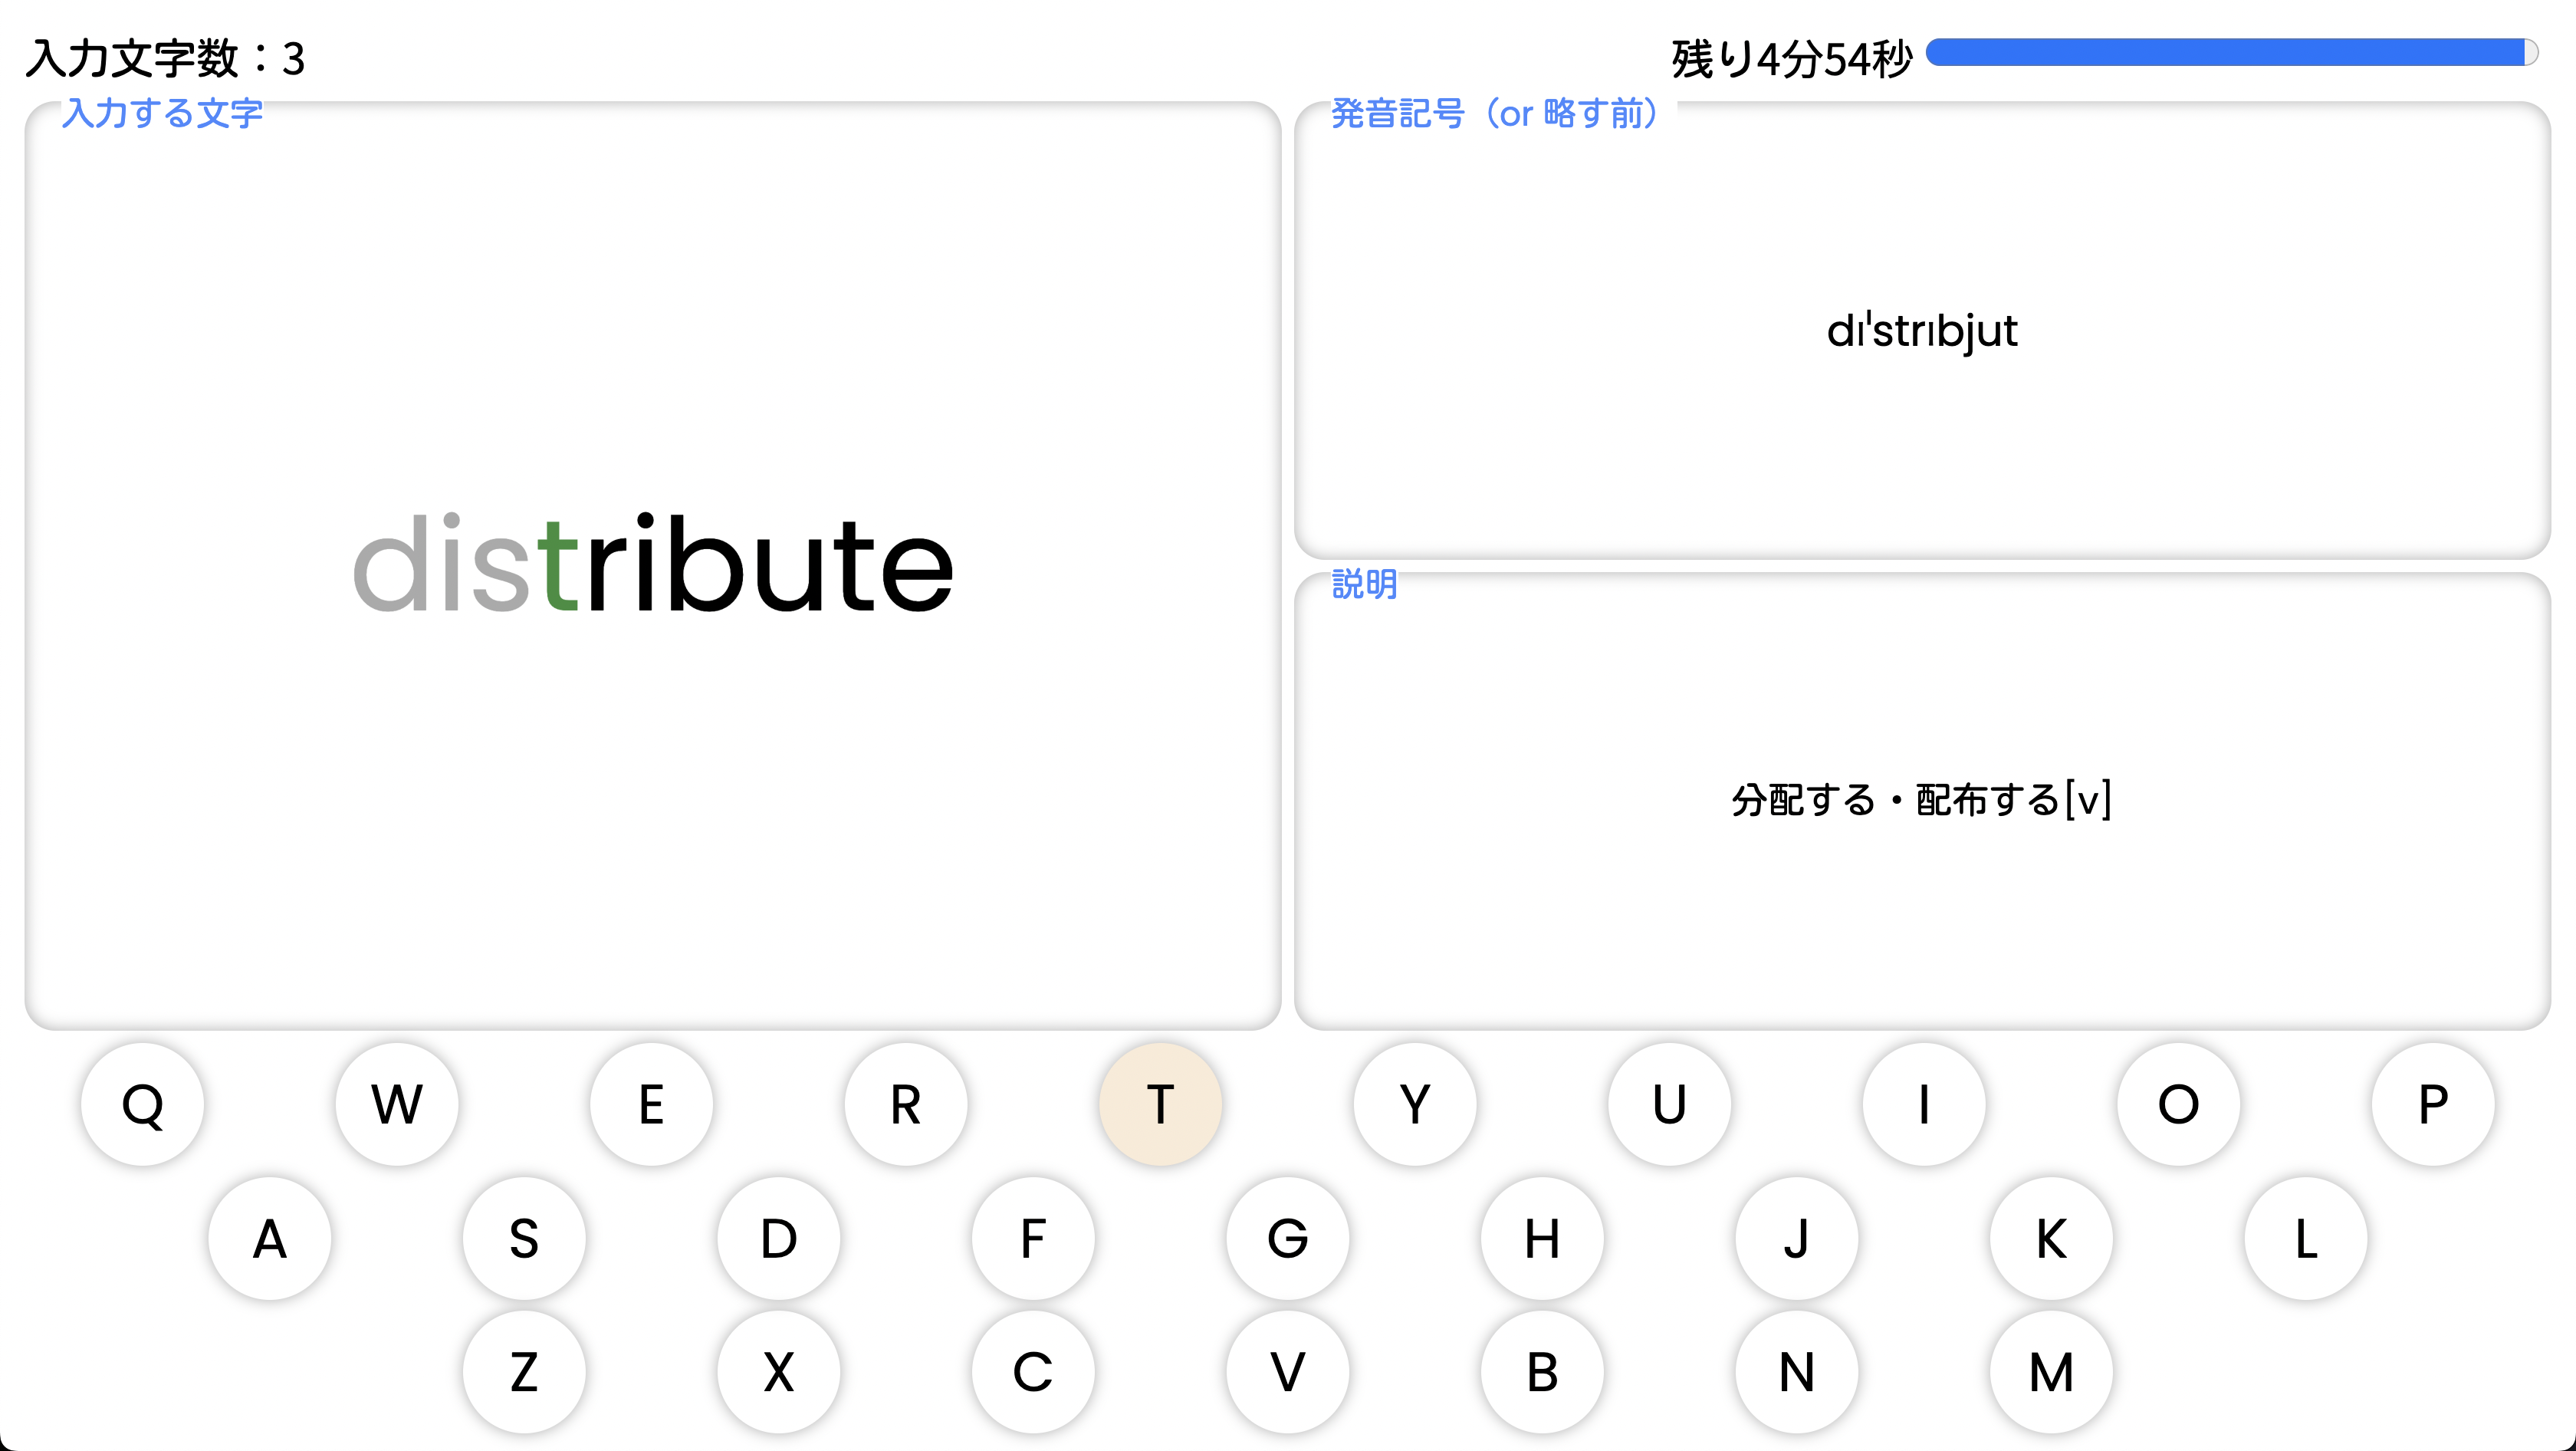Hit the B key
This screenshot has height=1451, width=2576.
click(1542, 1372)
